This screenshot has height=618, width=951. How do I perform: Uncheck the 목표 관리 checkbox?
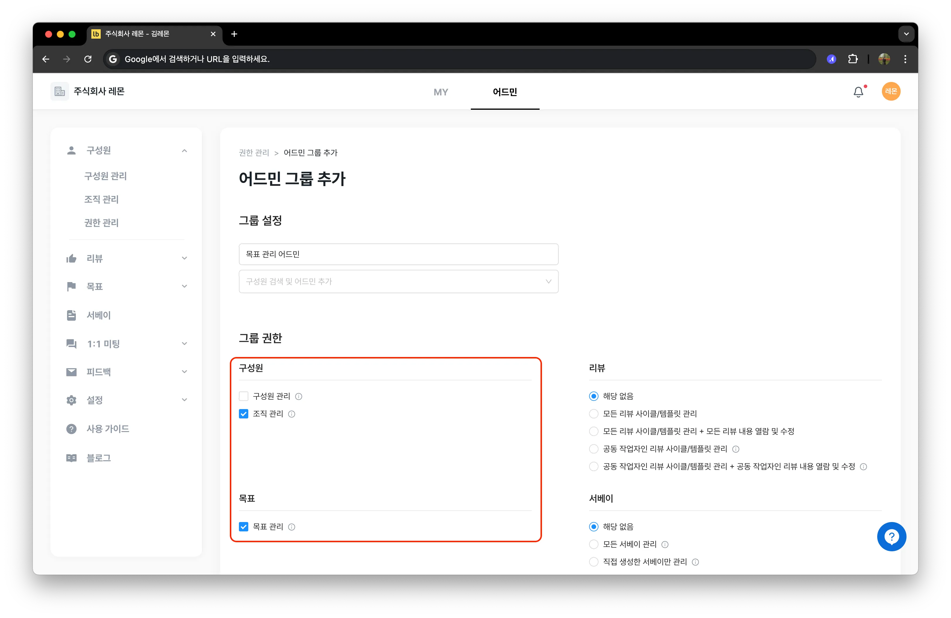point(243,527)
